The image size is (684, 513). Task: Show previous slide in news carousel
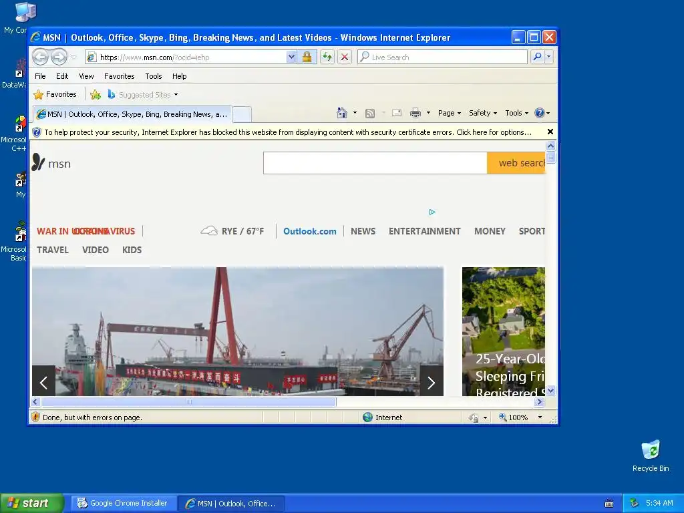coord(43,381)
